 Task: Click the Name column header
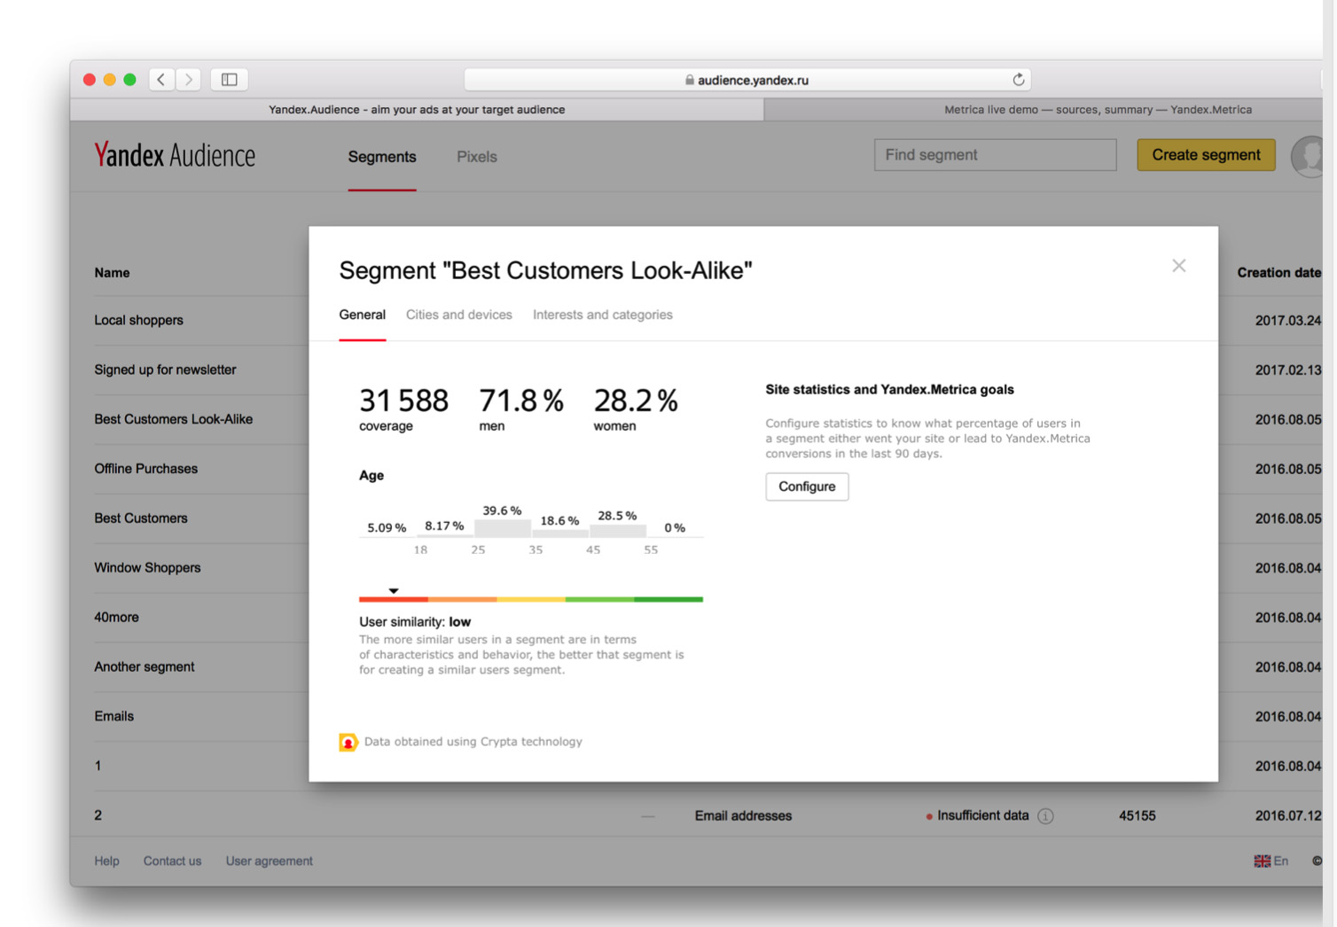112,273
